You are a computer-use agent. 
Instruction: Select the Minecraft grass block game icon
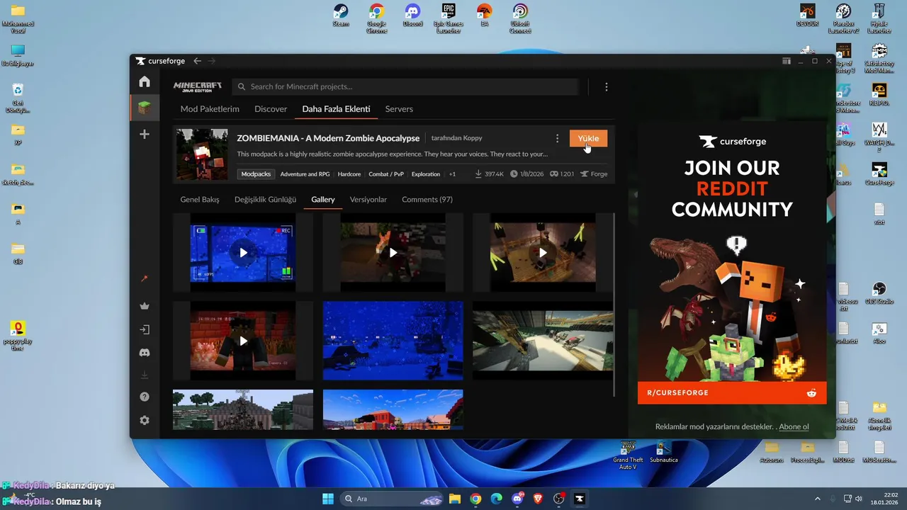145,108
